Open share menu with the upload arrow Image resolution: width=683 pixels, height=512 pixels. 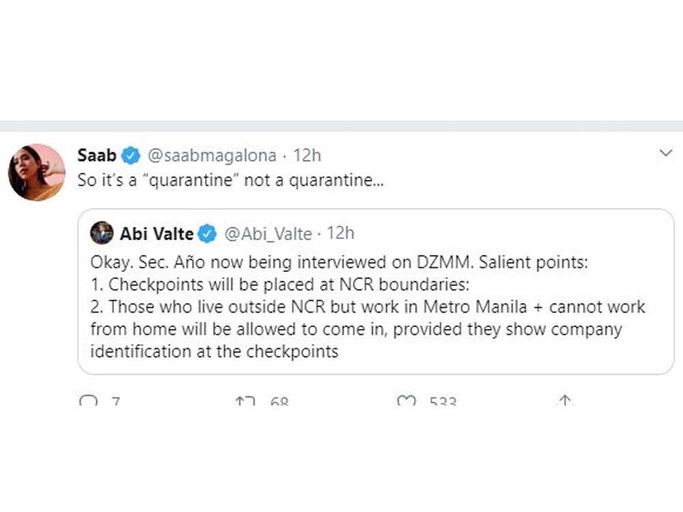pyautogui.click(x=564, y=401)
